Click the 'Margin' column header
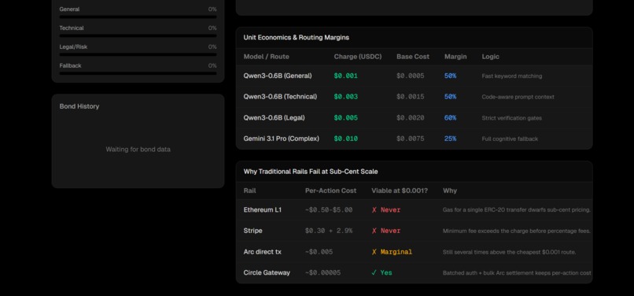Image resolution: width=634 pixels, height=296 pixels. [x=455, y=57]
